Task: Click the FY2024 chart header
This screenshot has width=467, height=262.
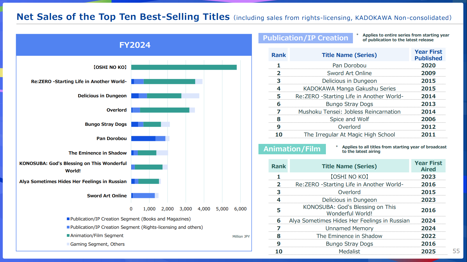Action: (x=134, y=45)
